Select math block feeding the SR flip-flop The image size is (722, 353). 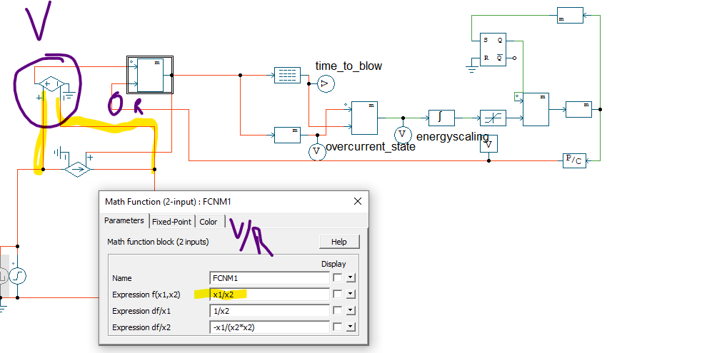click(570, 15)
